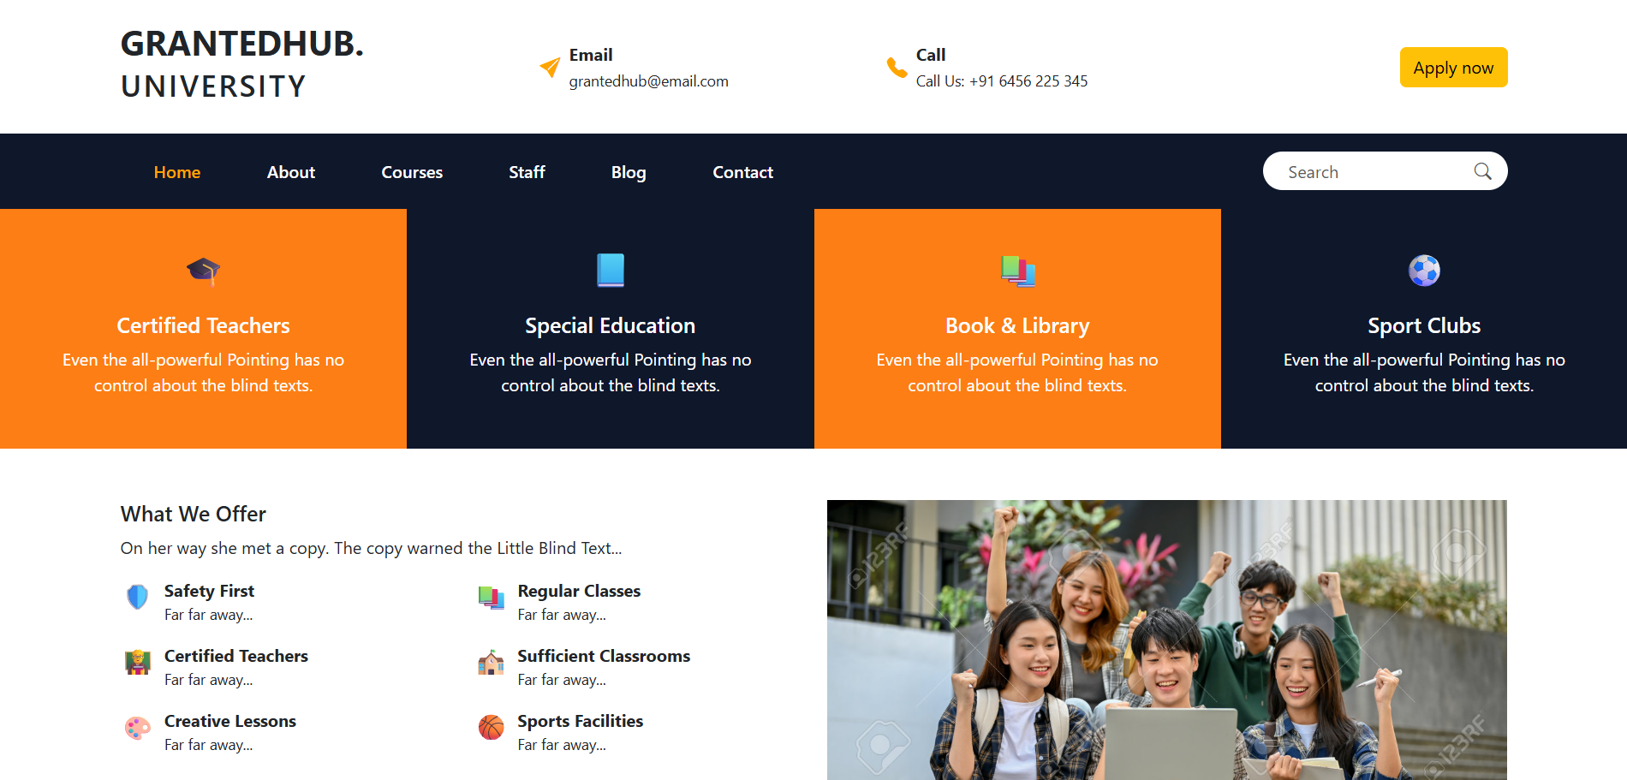Click the stacked books Library icon

[x=1017, y=271]
